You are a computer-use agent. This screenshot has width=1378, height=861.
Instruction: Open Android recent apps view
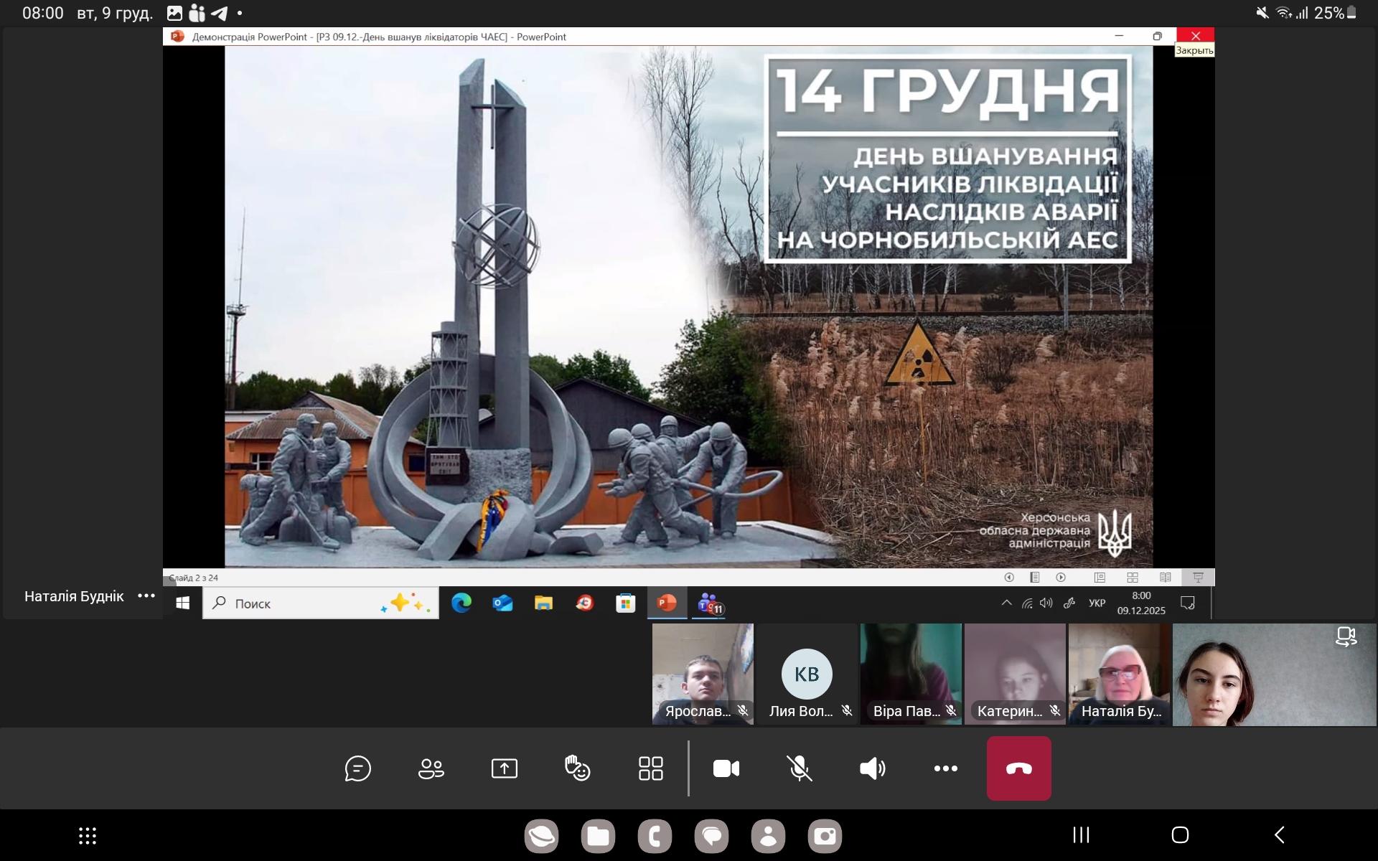(x=1081, y=834)
